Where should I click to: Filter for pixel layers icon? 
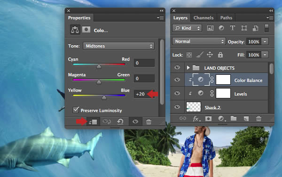coord(210,28)
